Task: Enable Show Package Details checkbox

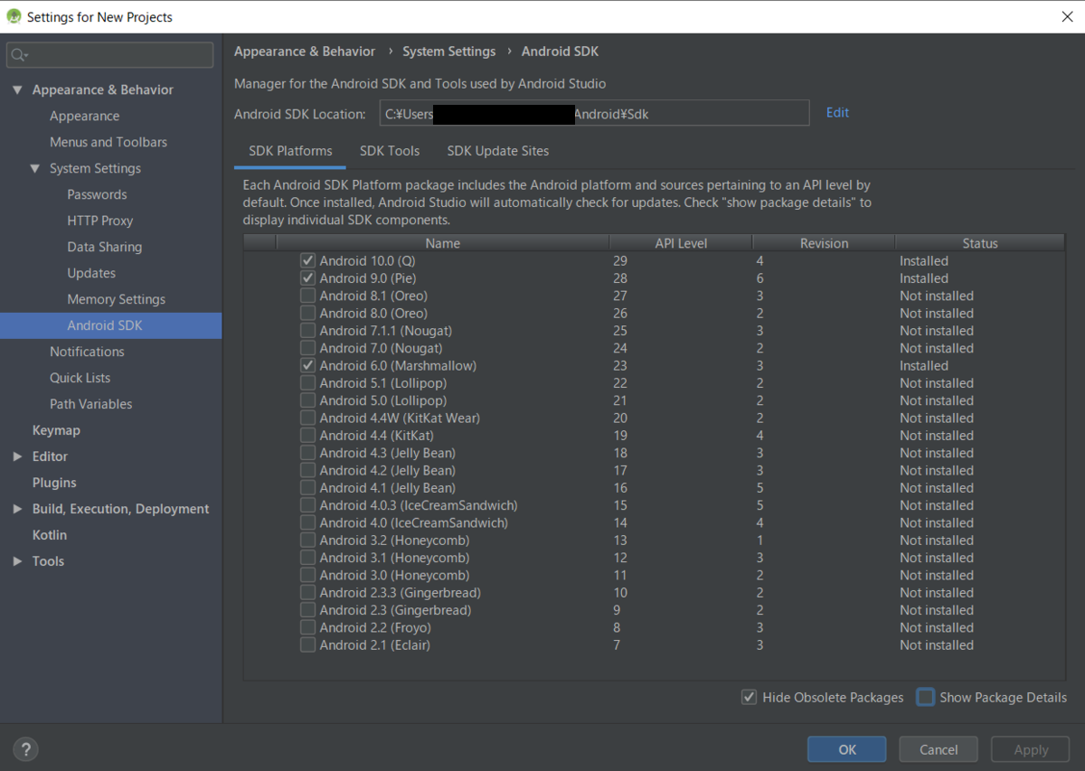Action: point(925,697)
